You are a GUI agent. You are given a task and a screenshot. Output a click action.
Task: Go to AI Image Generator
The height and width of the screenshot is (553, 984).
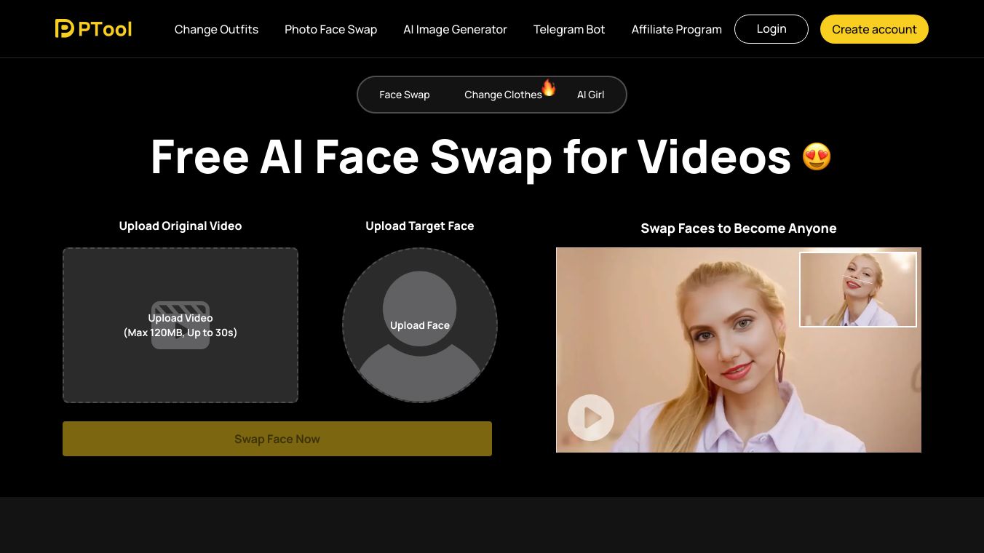tap(455, 29)
